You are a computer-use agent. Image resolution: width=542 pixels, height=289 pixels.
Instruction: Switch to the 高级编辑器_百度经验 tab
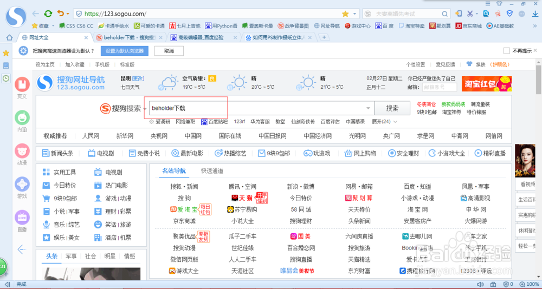pos(204,37)
